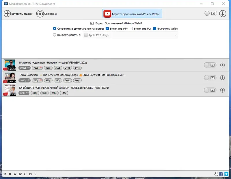Click thumbnail of ENYA Collection video
The height and width of the screenshot is (179, 231).
[10, 78]
